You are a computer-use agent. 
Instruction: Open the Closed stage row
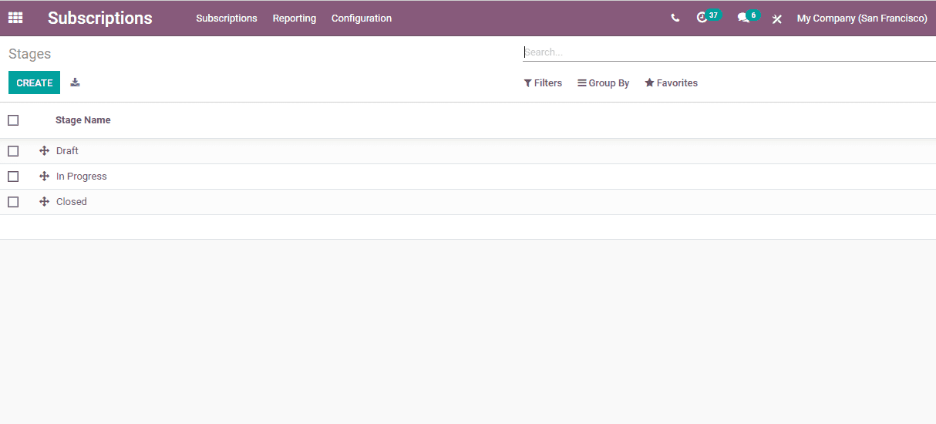[x=468, y=202]
